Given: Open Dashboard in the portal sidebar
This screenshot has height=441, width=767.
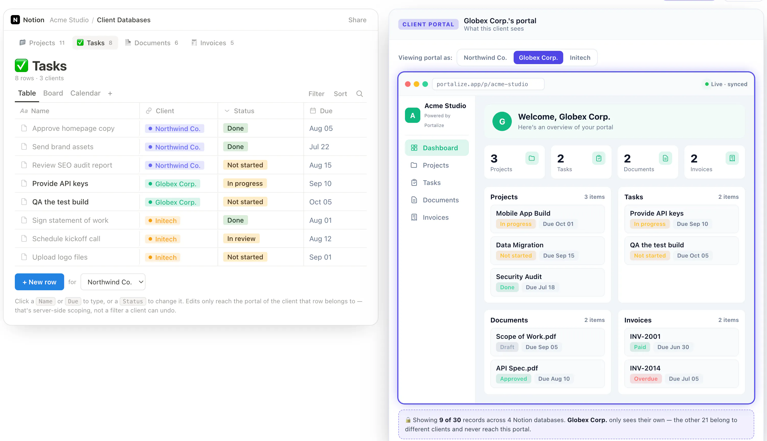Looking at the screenshot, I should point(437,148).
